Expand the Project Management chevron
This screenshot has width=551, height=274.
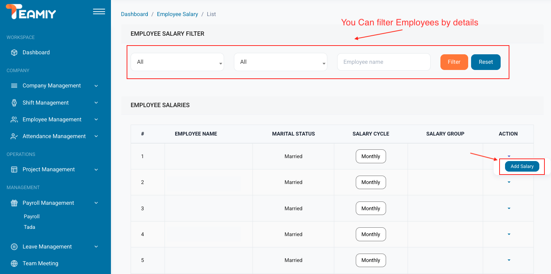click(x=96, y=169)
